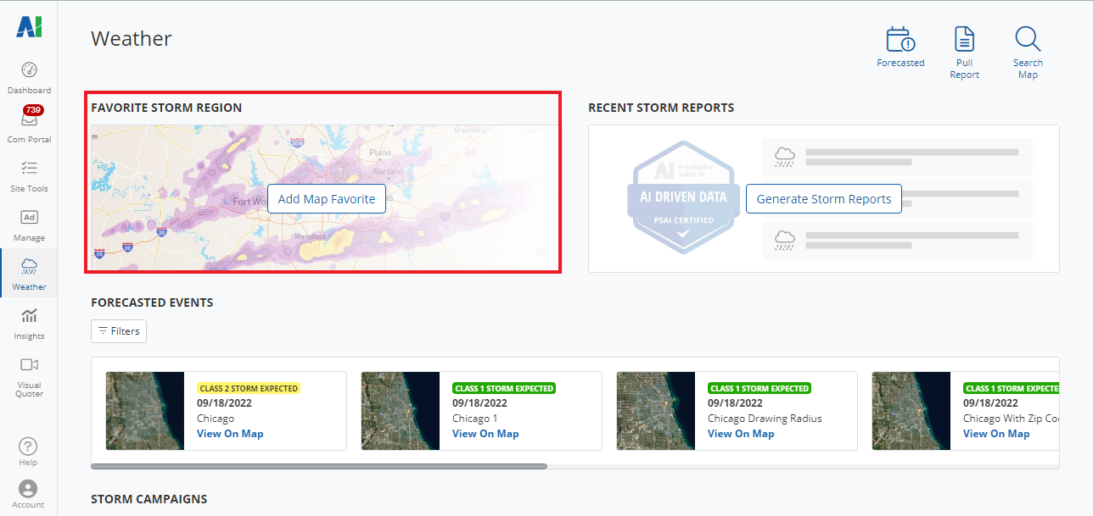
Task: Click the Class 2 storm Chicago map thumbnail
Action: (145, 411)
